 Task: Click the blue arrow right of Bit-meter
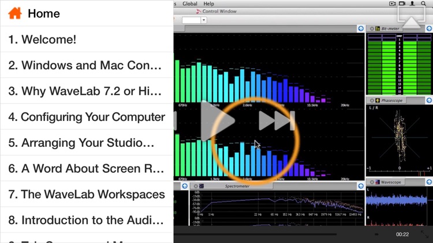[429, 29]
